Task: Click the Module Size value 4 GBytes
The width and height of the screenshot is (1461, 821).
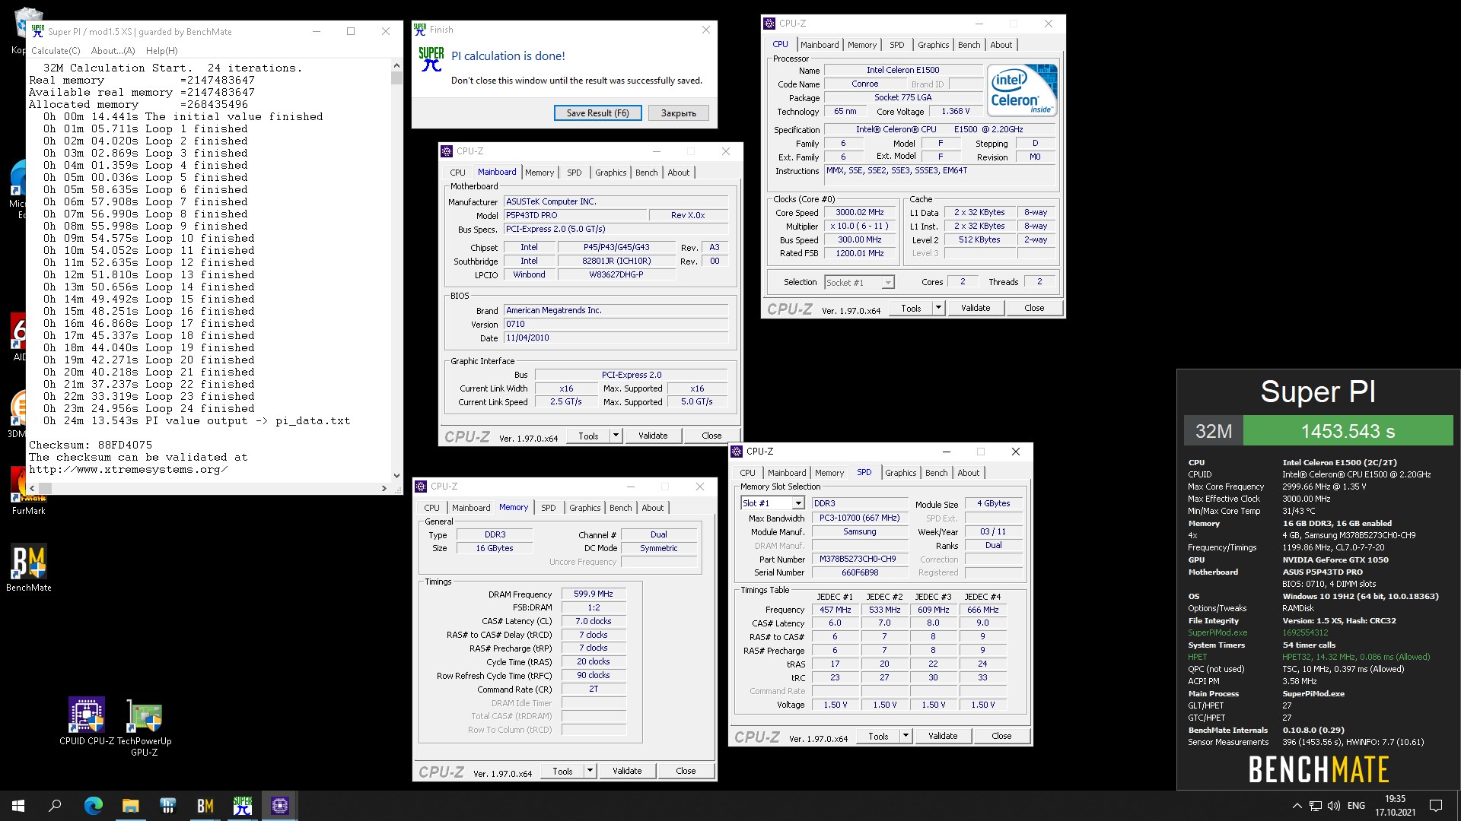Action: (993, 504)
